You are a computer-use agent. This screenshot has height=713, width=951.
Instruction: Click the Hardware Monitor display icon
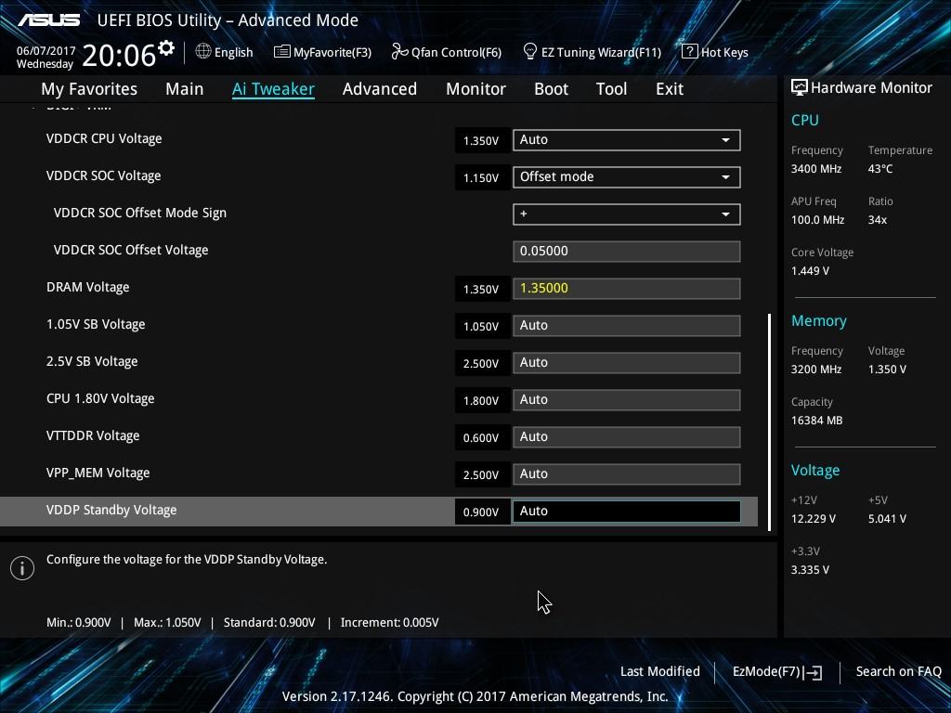tap(799, 88)
